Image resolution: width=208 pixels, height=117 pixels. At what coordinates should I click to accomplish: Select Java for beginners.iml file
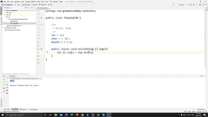[14, 26]
